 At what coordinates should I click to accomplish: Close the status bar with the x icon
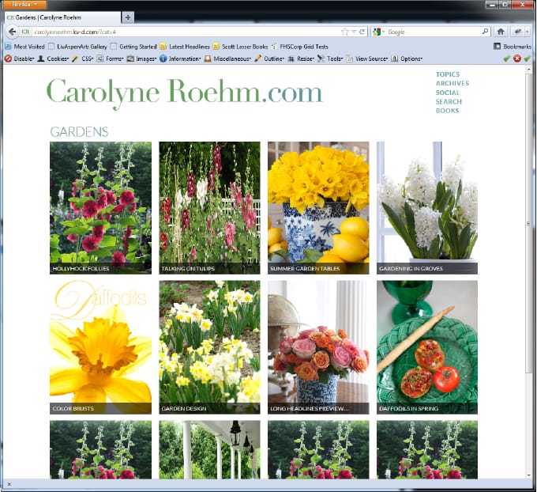click(9, 484)
